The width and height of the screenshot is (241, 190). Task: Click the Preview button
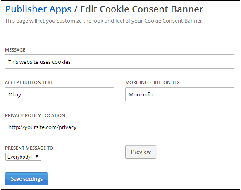click(141, 152)
